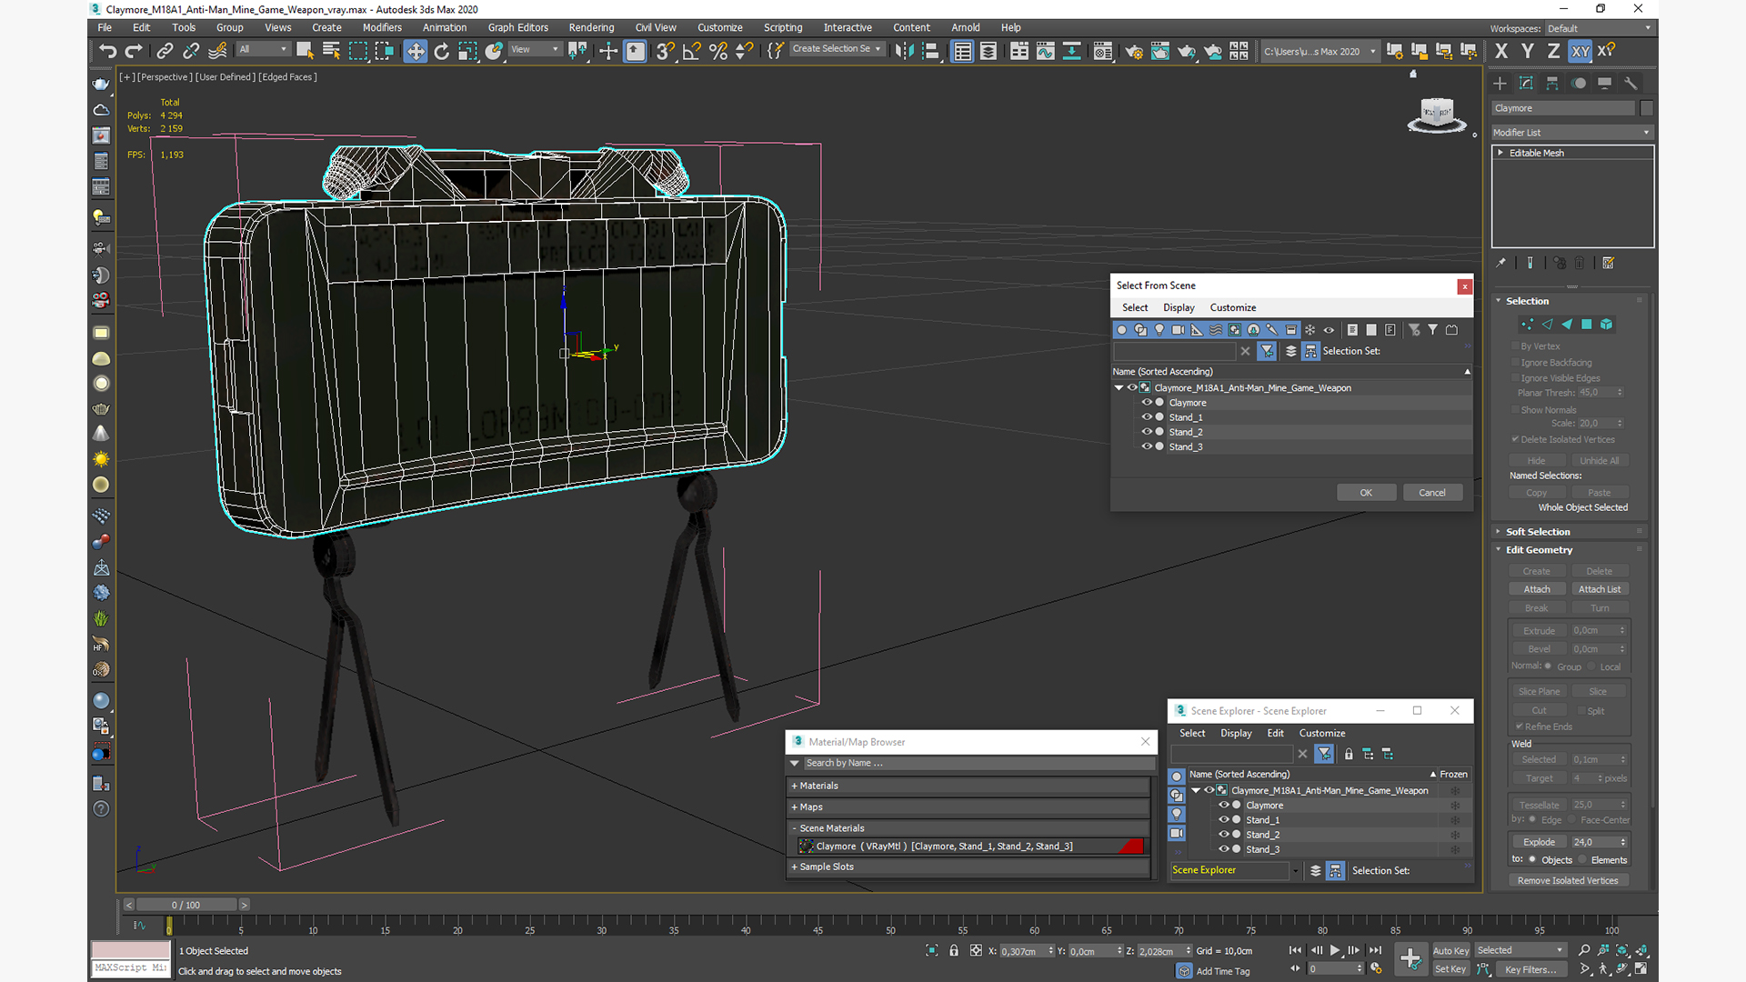Toggle Delete Isolated Vertices checkbox
This screenshot has height=982, width=1746.
click(1515, 439)
